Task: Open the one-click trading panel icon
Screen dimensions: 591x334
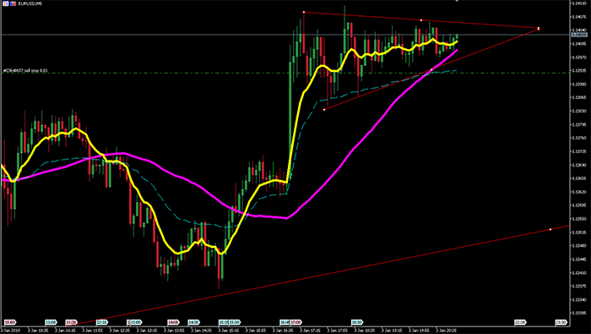Action: (x=6, y=3)
